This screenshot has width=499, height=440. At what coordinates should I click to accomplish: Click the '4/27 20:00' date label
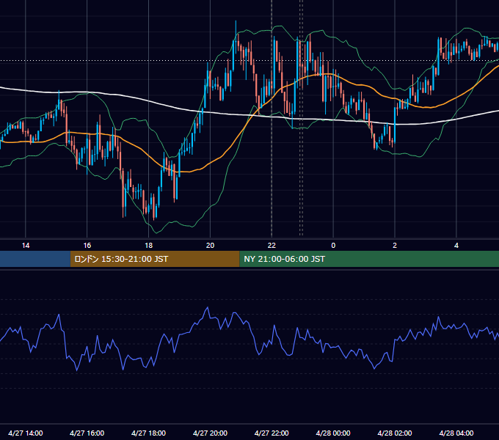click(210, 433)
